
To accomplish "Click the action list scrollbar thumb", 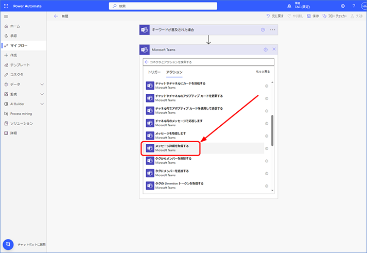I will click(x=272, y=130).
